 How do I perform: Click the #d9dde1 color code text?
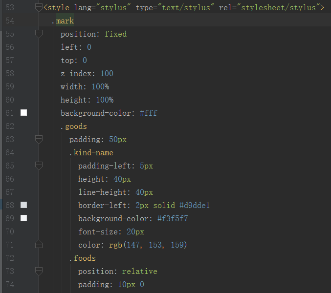point(195,205)
